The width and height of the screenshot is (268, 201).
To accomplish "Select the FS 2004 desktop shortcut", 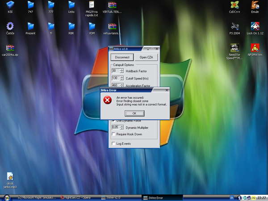I will pyautogui.click(x=234, y=29).
